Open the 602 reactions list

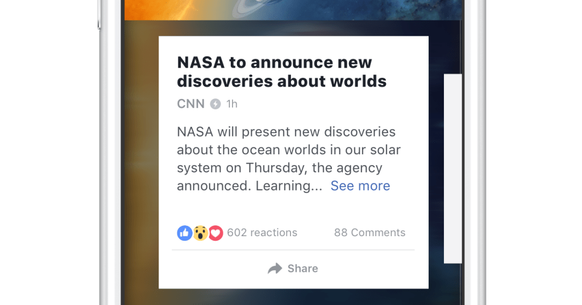(x=262, y=233)
